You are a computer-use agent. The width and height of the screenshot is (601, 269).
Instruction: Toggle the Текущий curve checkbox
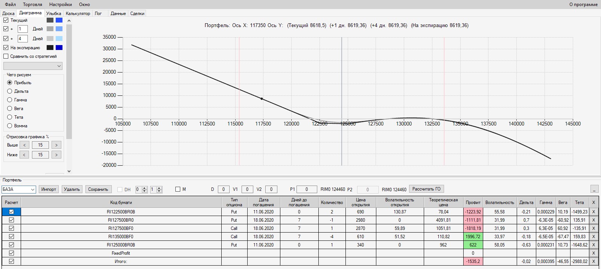point(6,20)
